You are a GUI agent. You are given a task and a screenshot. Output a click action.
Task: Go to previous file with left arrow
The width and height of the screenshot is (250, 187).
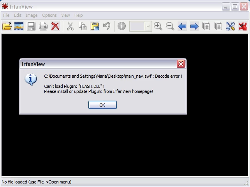(x=182, y=26)
